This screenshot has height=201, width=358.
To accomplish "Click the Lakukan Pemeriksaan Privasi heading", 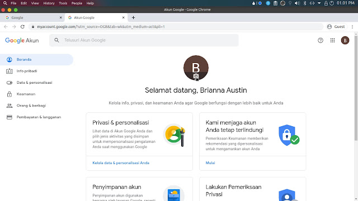I will pyautogui.click(x=233, y=190).
